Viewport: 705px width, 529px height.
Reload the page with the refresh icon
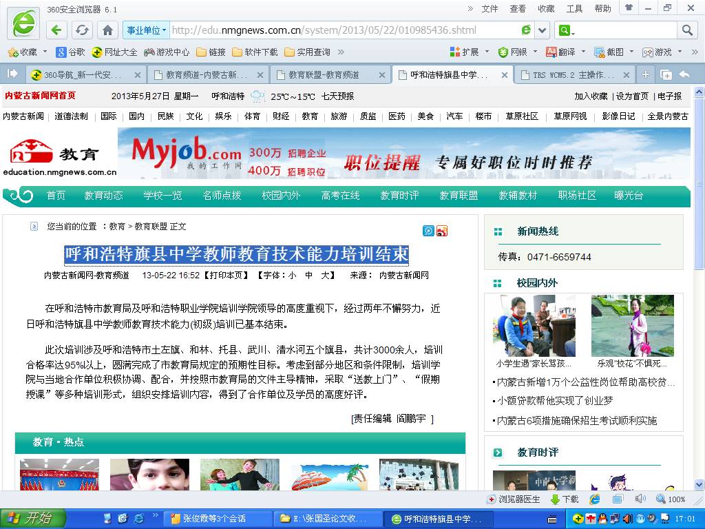(82, 30)
